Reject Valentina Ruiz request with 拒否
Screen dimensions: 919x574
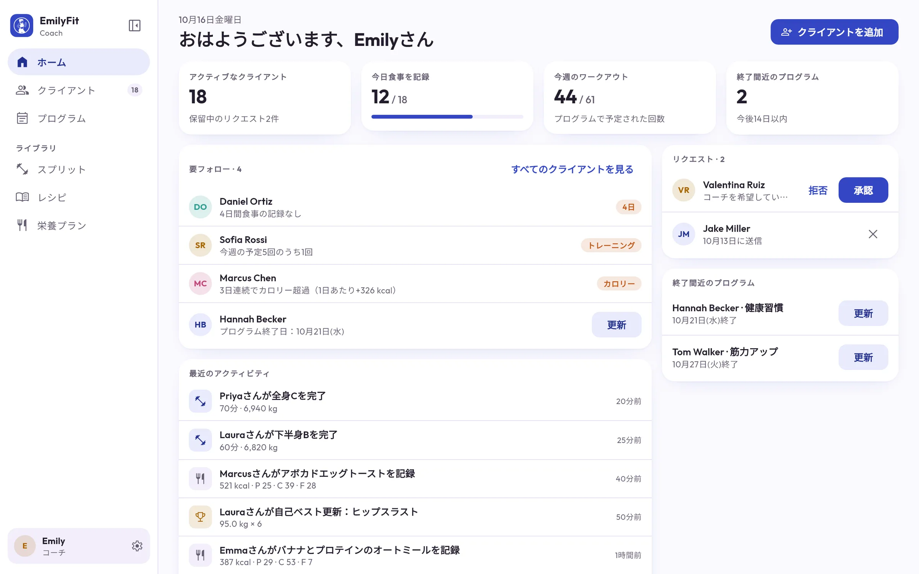pyautogui.click(x=818, y=190)
